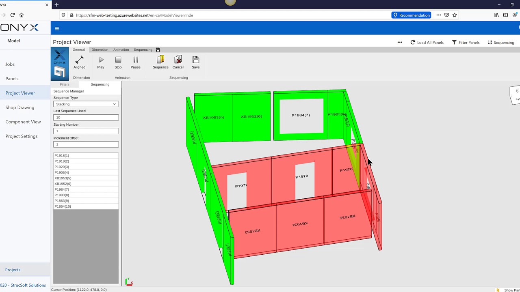
Task: Select the Sequencing side panel tab
Action: pyautogui.click(x=100, y=84)
